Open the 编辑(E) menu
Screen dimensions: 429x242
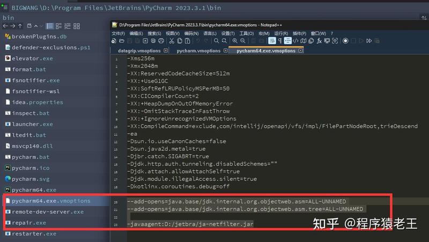(x=136, y=33)
